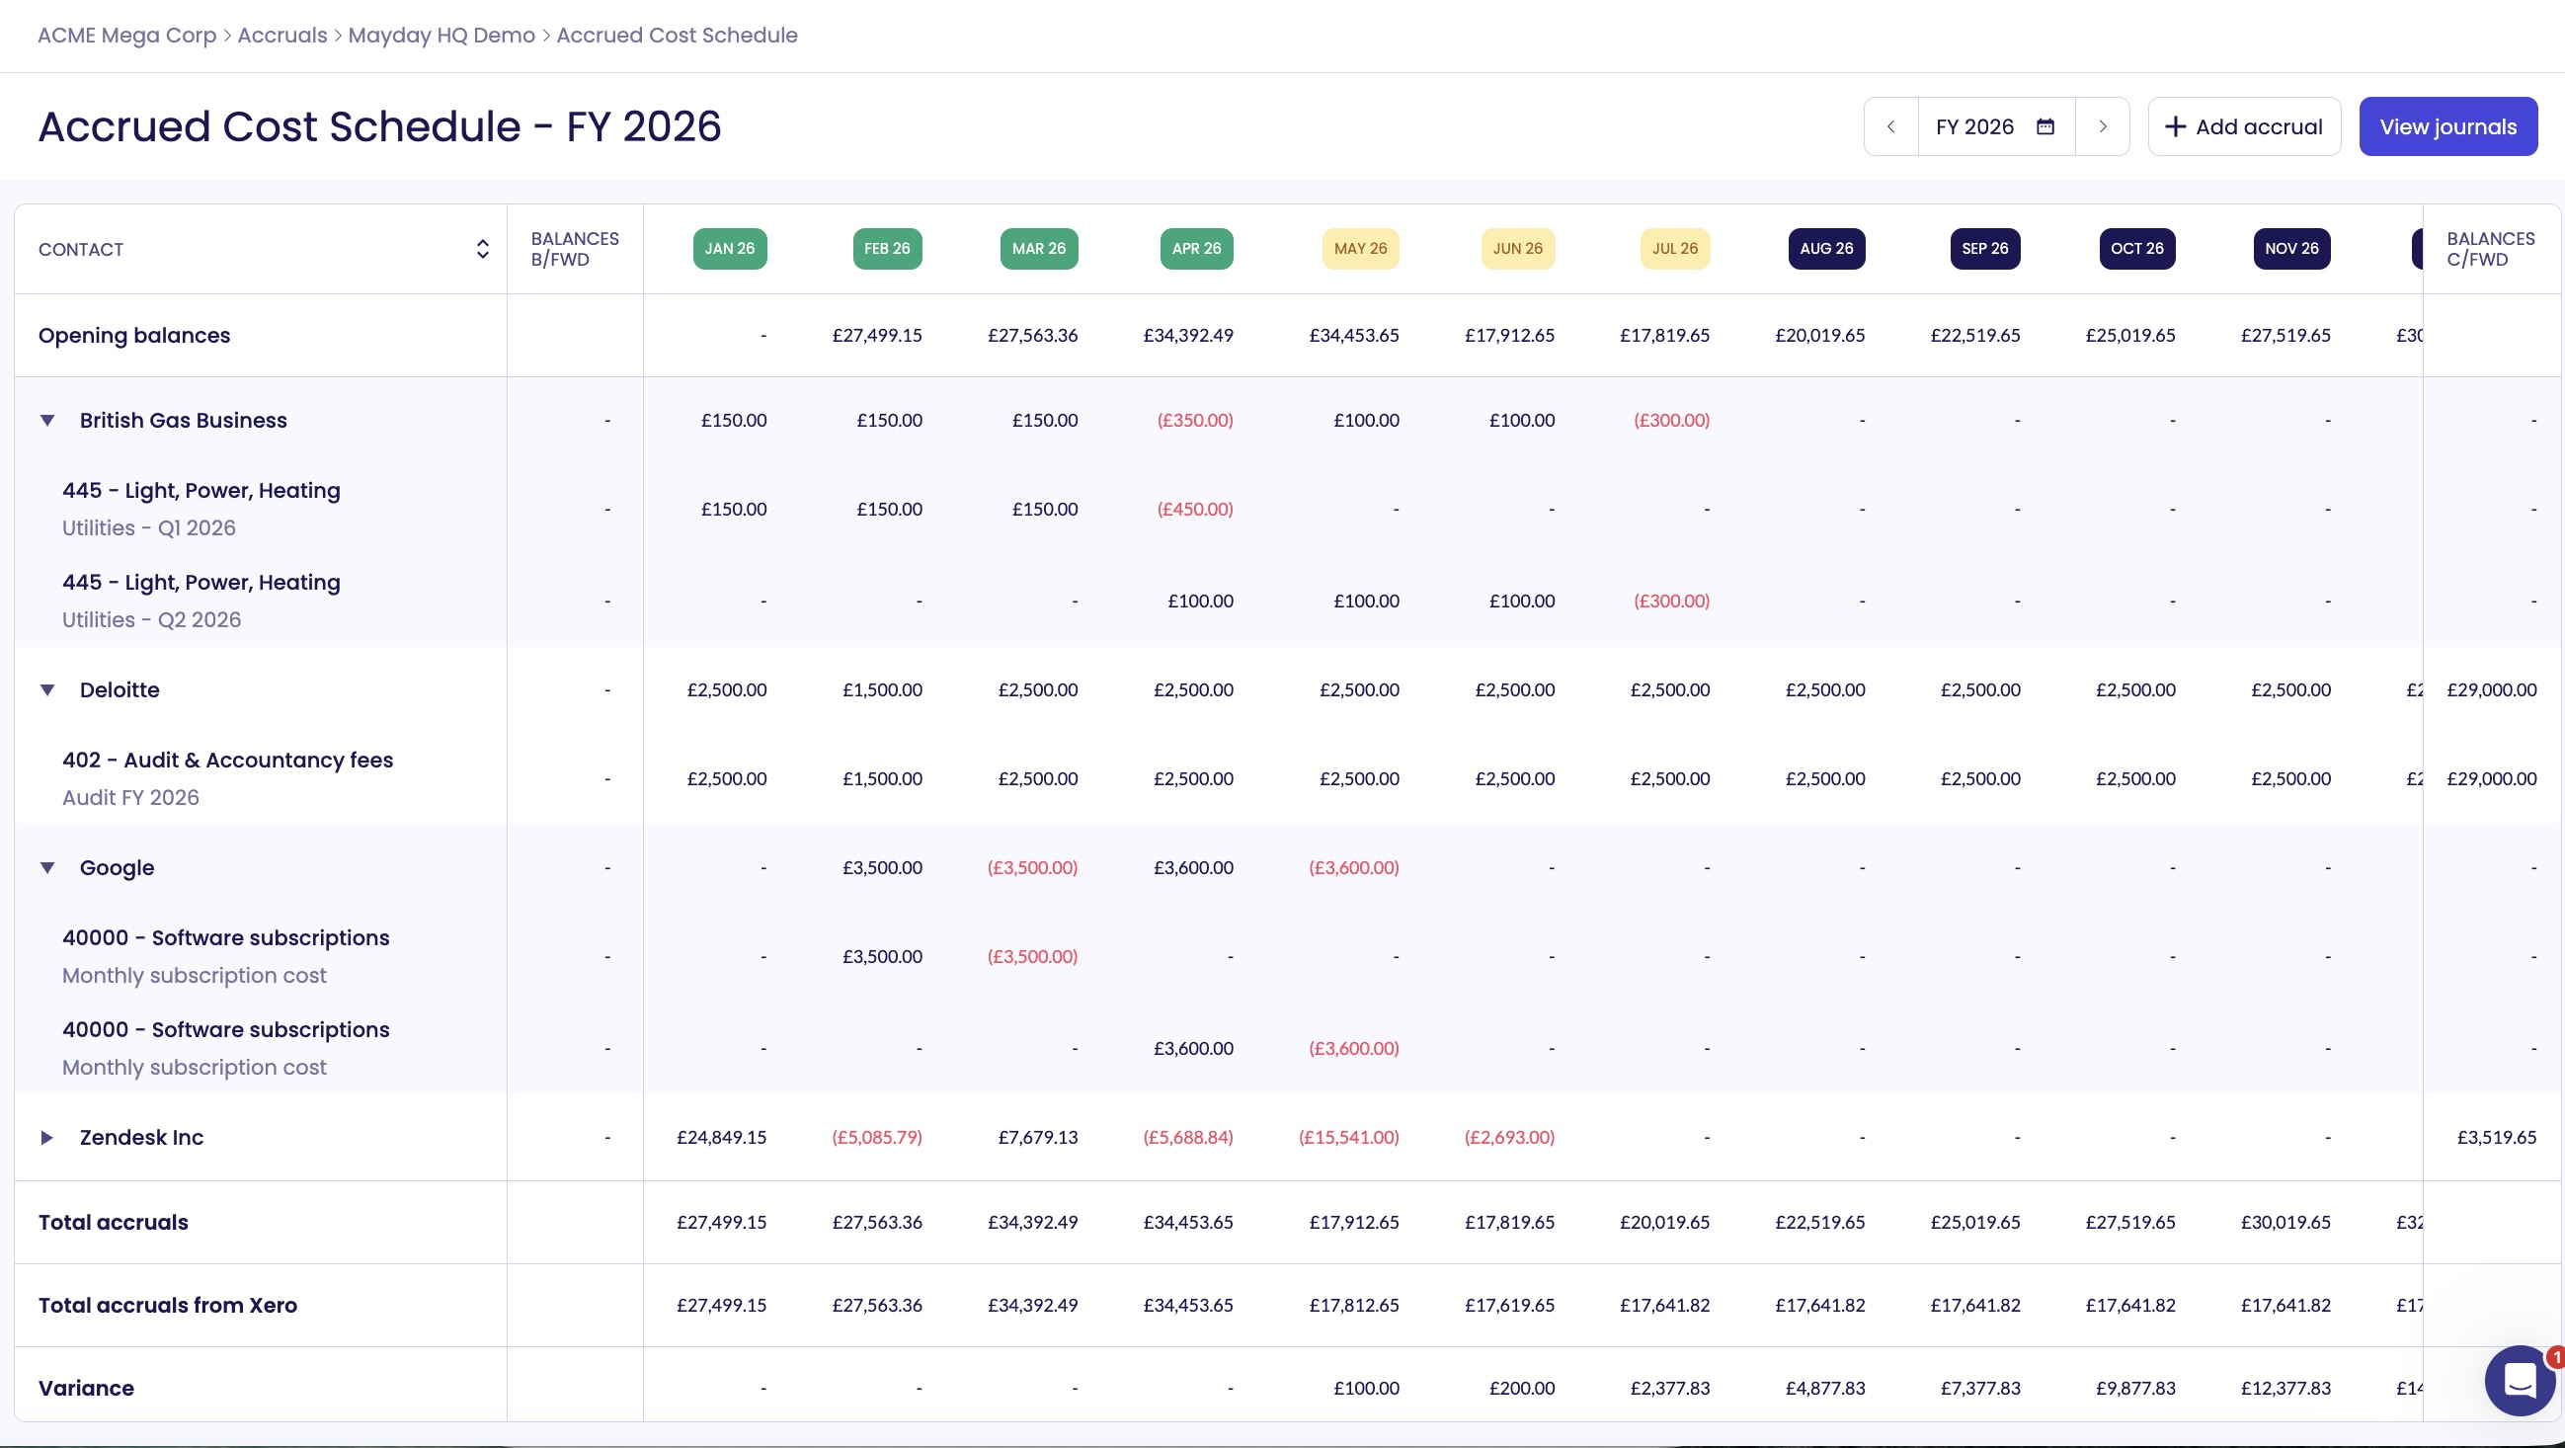The height and width of the screenshot is (1448, 2565).
Task: Select the AUG 26 month badge
Action: (1826, 249)
